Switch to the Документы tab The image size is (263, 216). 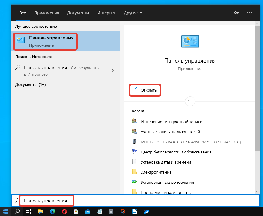(x=78, y=13)
